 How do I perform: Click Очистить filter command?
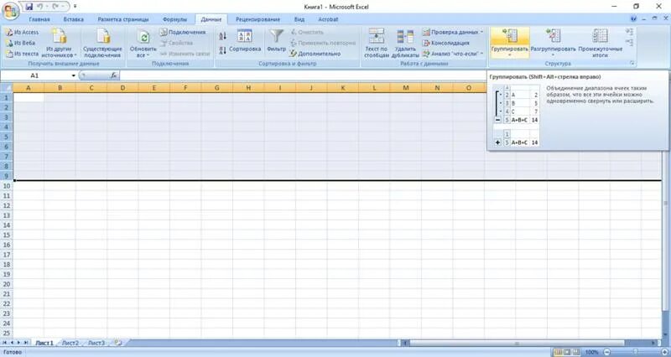click(x=307, y=33)
